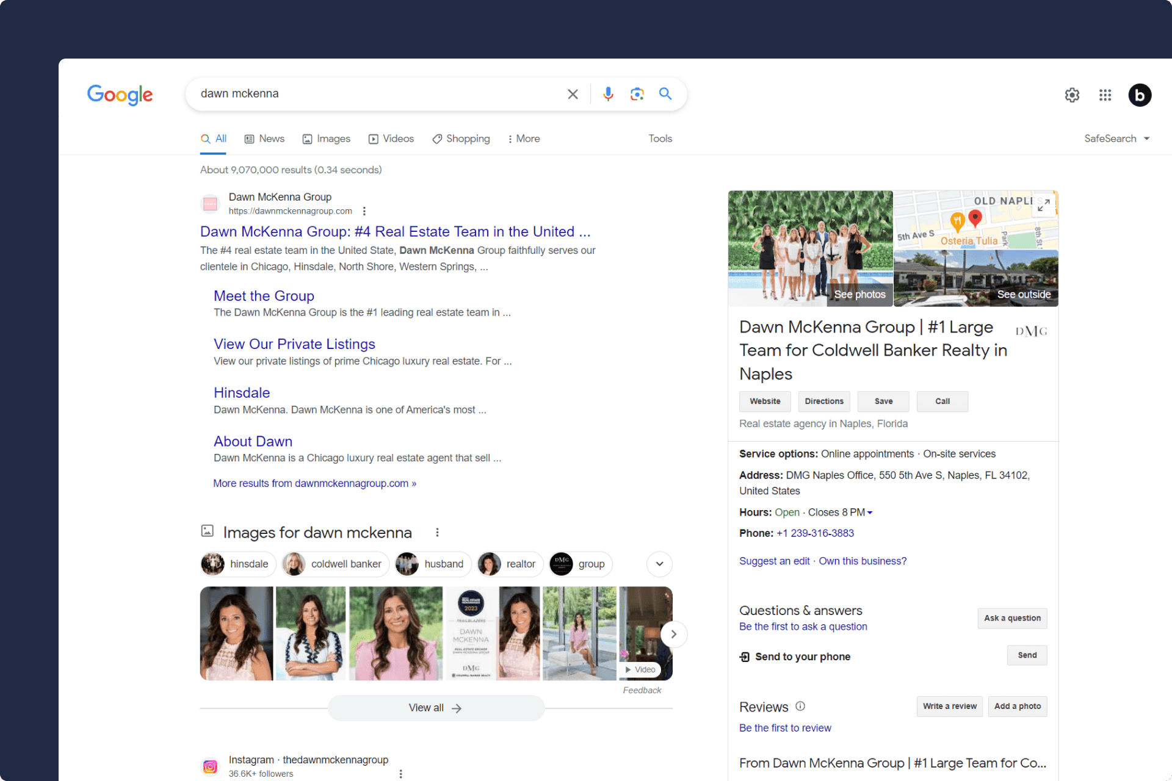
Task: Open Meet the Group sitelink
Action: pyautogui.click(x=264, y=296)
